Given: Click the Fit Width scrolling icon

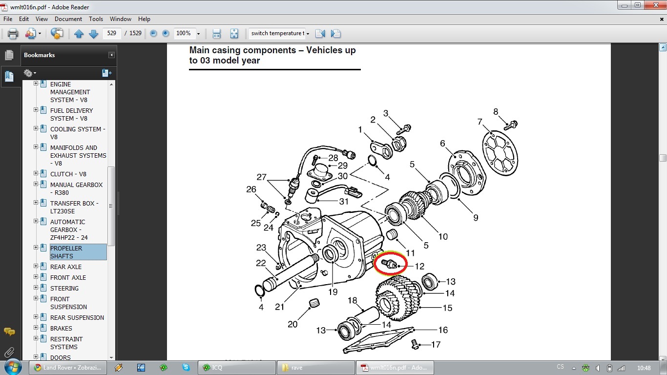Looking at the screenshot, I should pyautogui.click(x=217, y=34).
